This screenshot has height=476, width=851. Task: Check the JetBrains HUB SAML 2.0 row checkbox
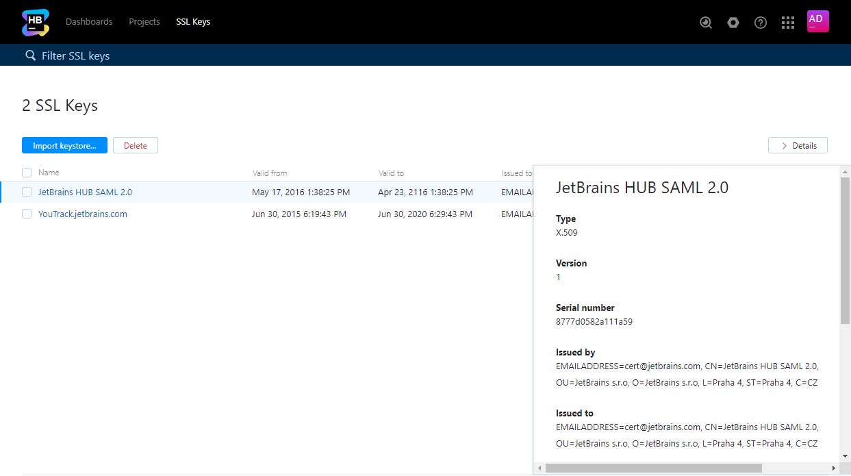coord(27,192)
